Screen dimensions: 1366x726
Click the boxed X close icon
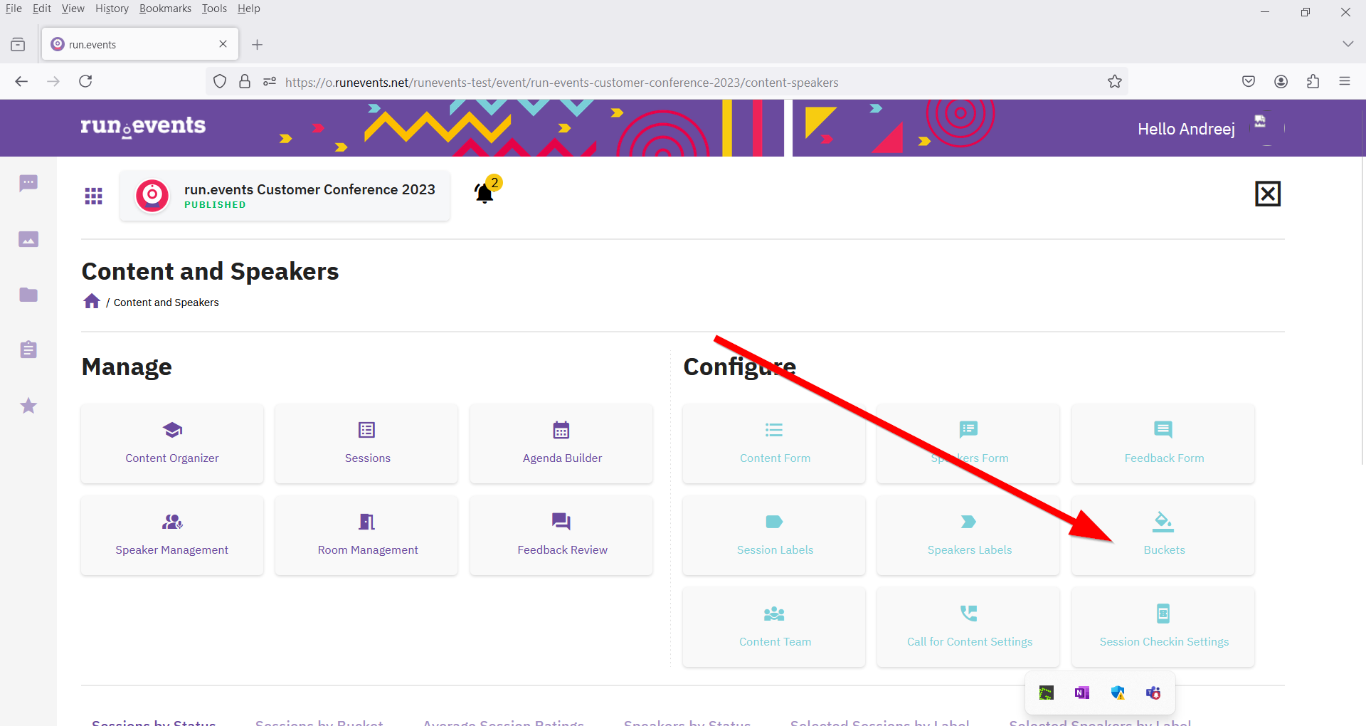1268,194
